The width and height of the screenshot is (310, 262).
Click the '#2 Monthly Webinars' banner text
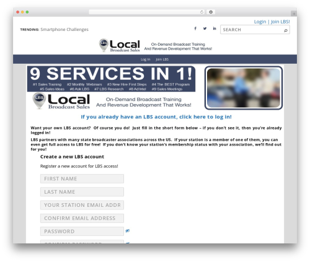pyautogui.click(x=84, y=84)
